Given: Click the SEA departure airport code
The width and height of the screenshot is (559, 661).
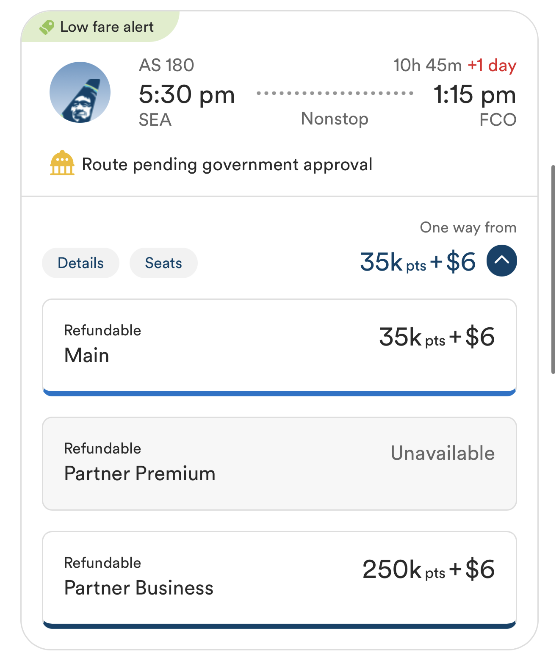Looking at the screenshot, I should coord(155,120).
